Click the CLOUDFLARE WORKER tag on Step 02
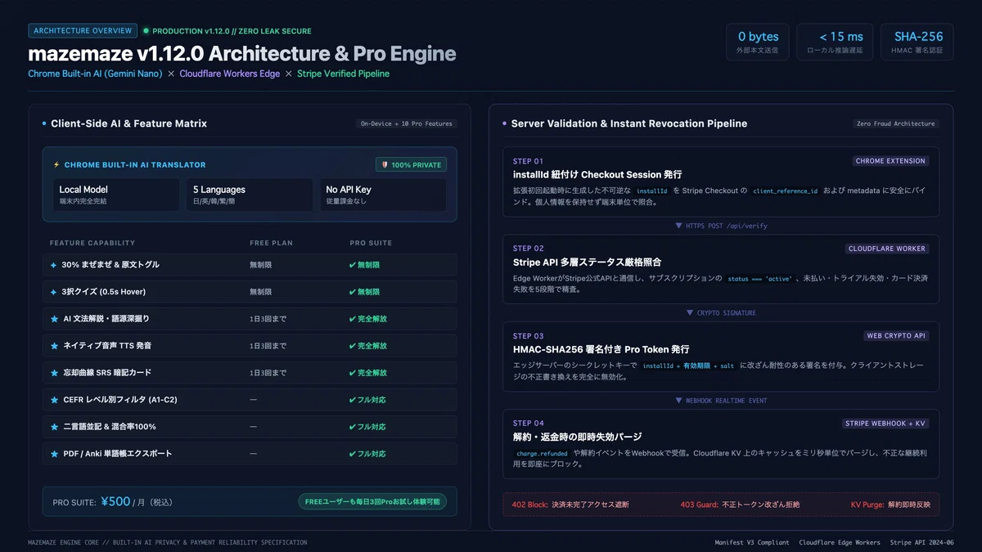Viewport: 982px width, 552px height. pos(887,249)
